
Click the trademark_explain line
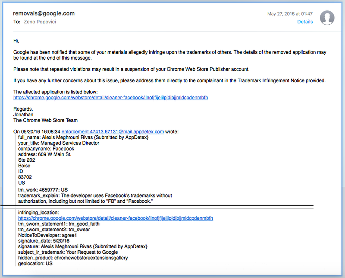95,198
